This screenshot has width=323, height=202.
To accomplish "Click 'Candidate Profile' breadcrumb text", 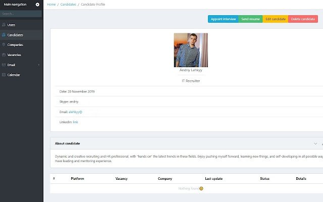I will point(93,5).
